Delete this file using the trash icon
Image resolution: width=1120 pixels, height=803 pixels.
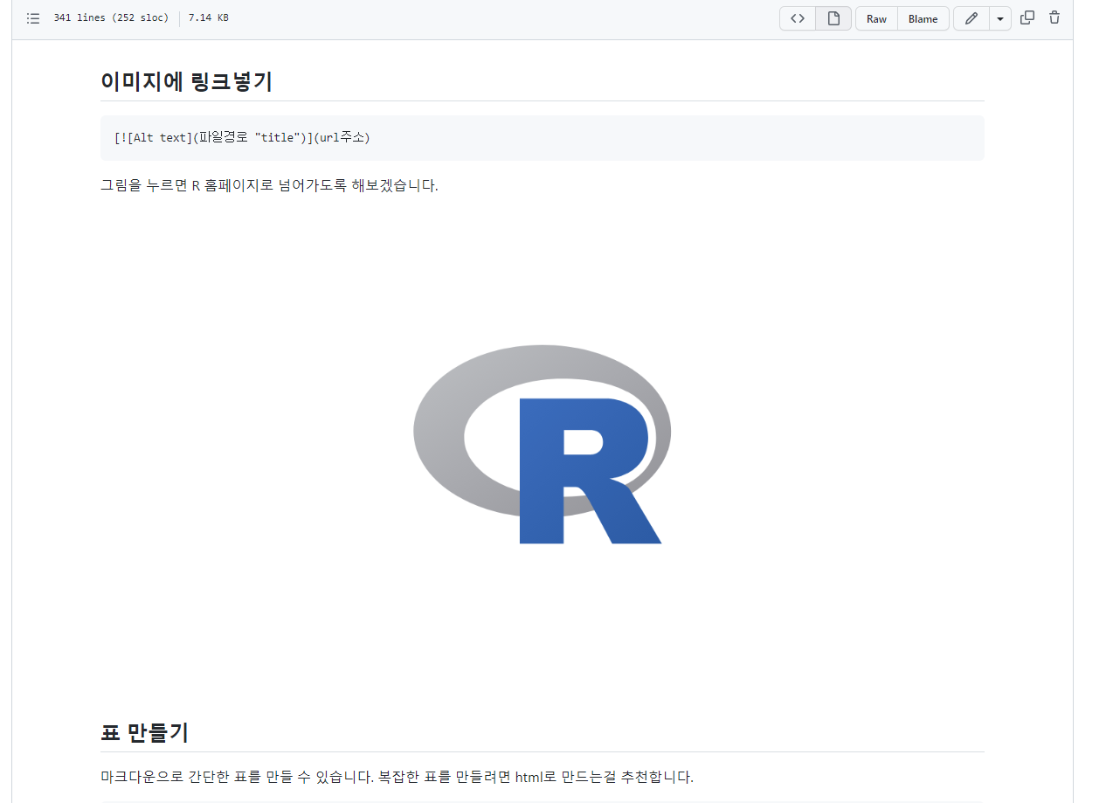(1054, 17)
